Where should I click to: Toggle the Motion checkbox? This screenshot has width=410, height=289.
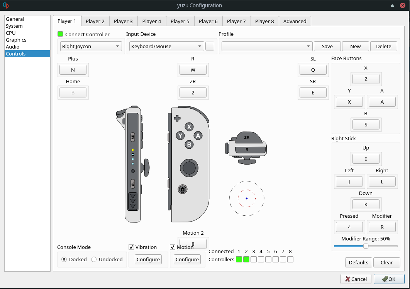pos(172,247)
